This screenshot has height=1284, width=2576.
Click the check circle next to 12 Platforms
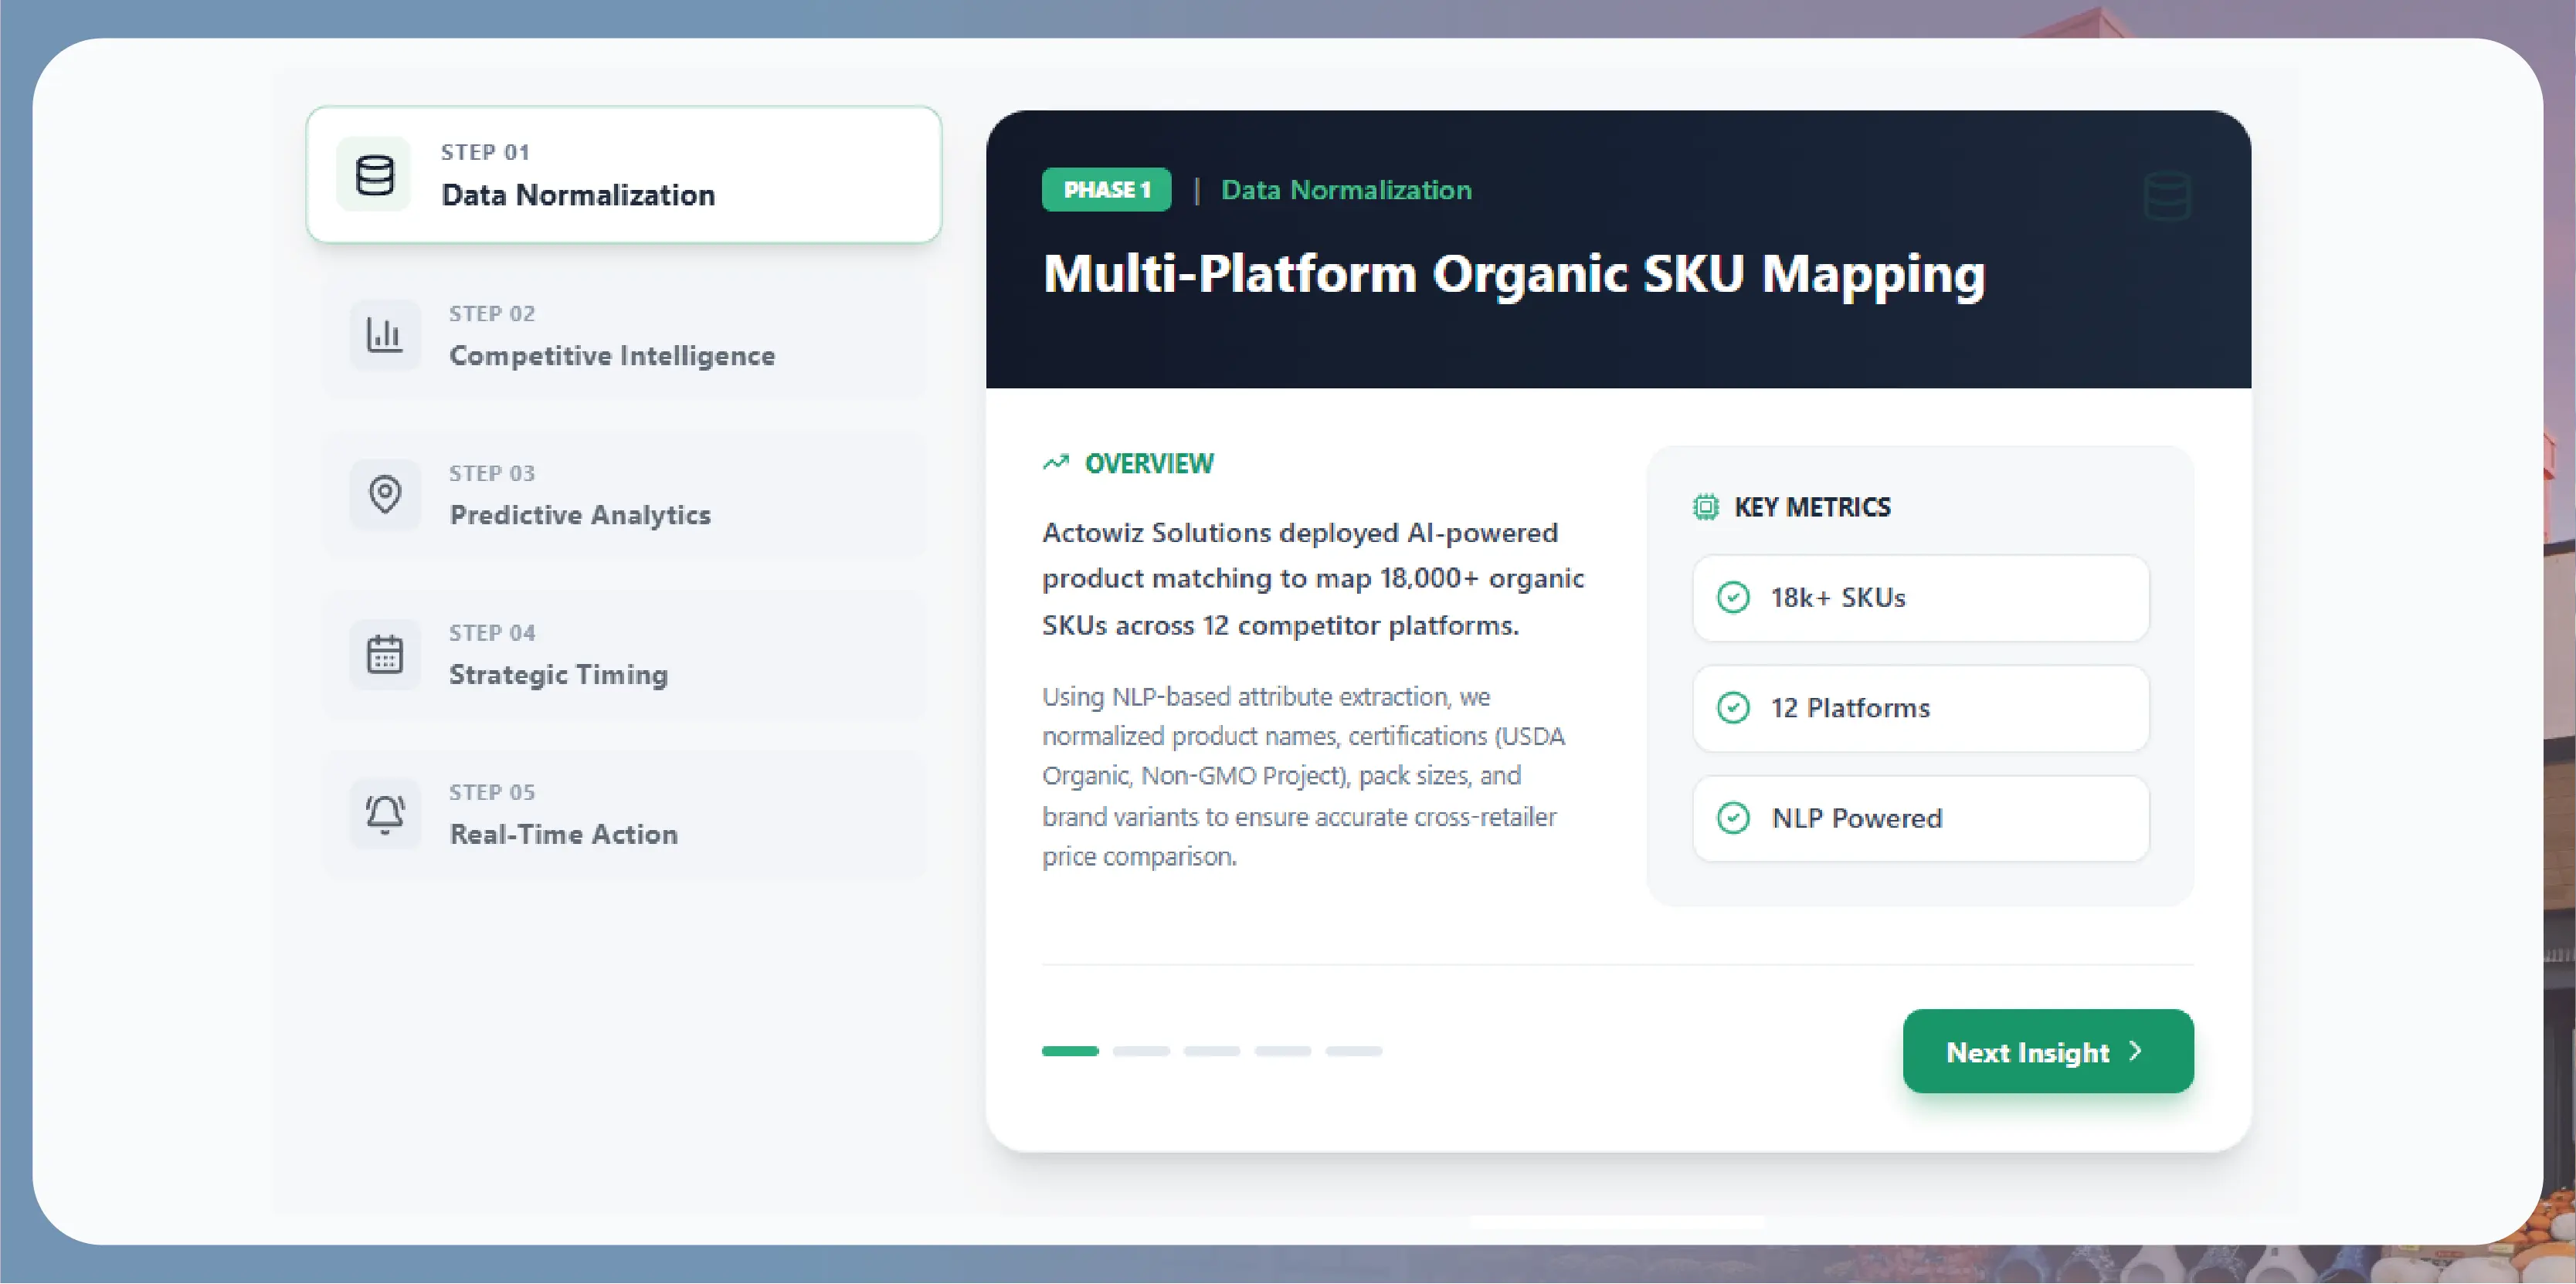[1733, 707]
